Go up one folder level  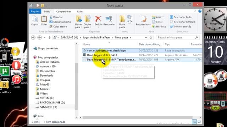point(50,37)
